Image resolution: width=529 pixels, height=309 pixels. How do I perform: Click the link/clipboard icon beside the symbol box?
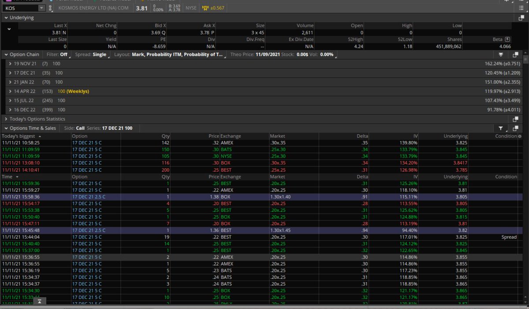click(x=50, y=8)
